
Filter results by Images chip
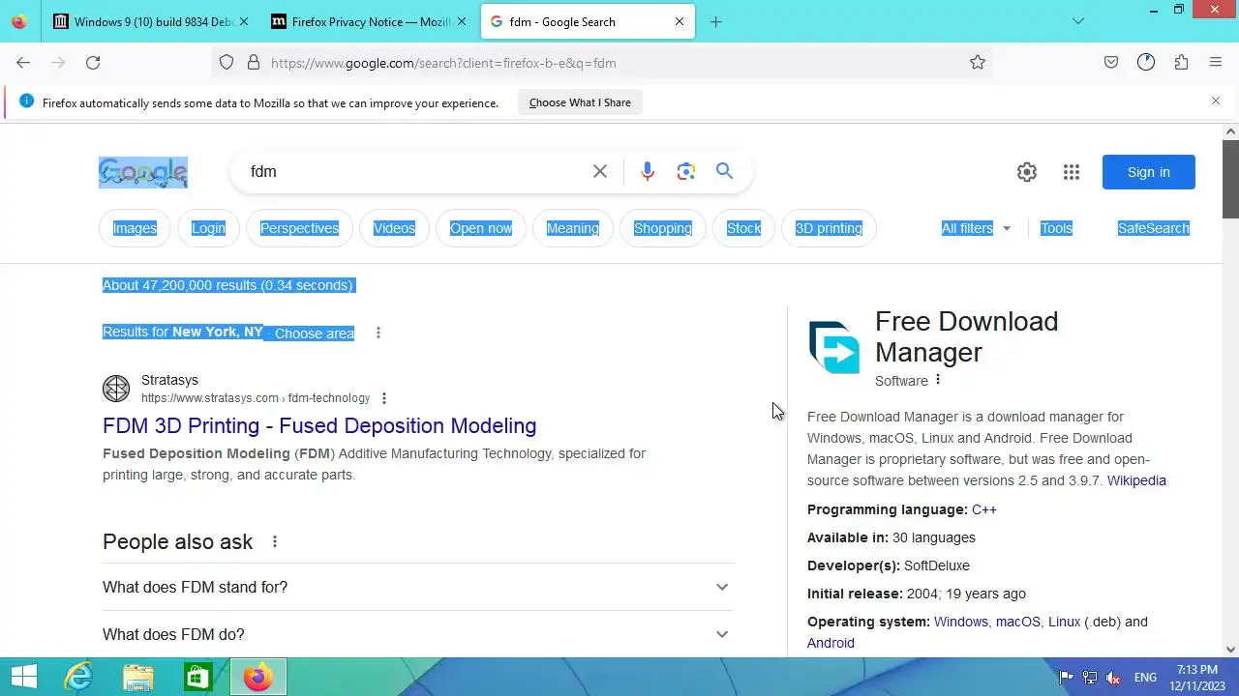[x=135, y=228]
